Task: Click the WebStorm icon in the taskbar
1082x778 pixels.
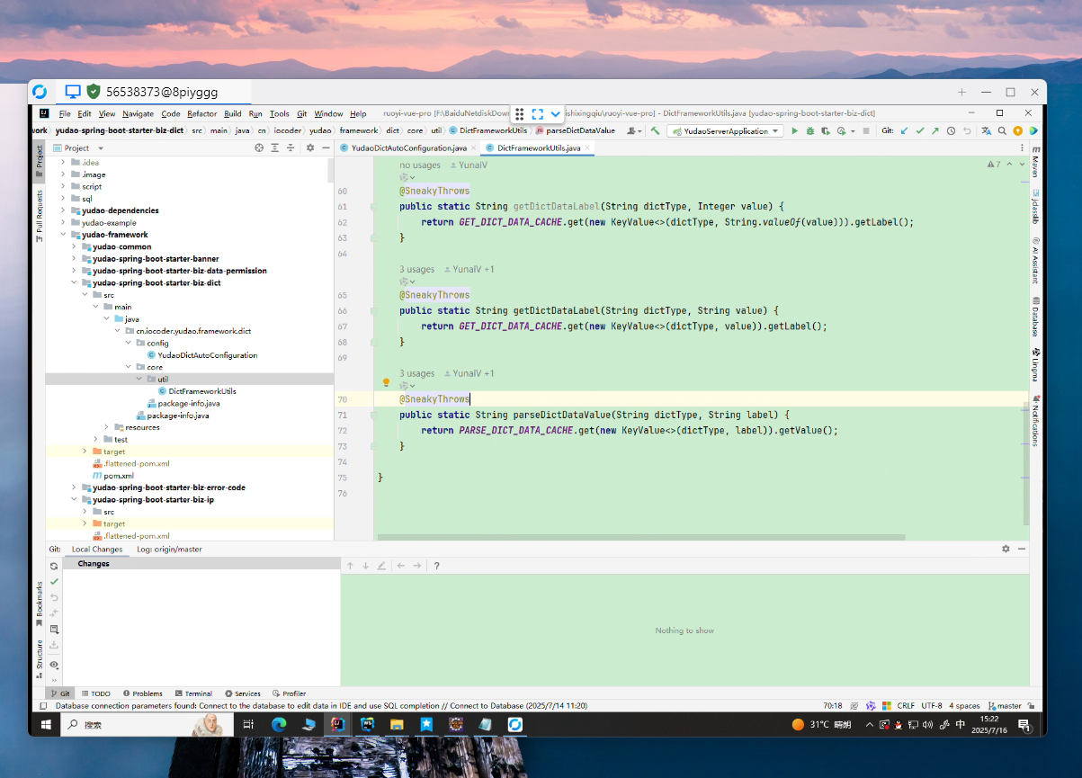Action: 368,724
